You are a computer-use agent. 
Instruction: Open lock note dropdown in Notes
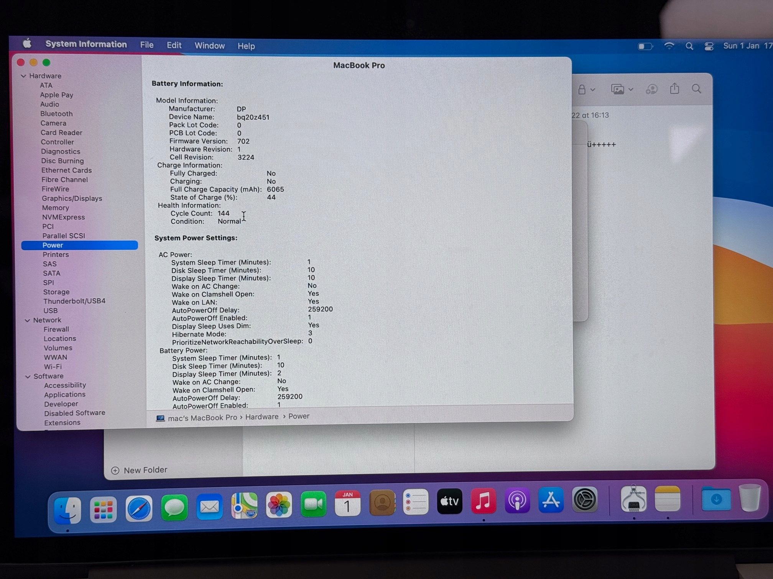pyautogui.click(x=586, y=90)
